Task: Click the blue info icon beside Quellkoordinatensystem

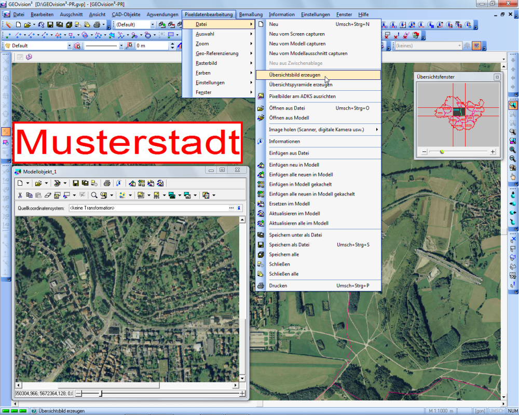Action: click(x=239, y=208)
